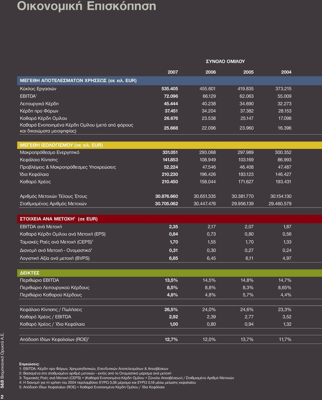The width and height of the screenshot is (322, 400).
Task: Click net profit 2004 value 17.098
Action: pyautogui.click(x=285, y=118)
